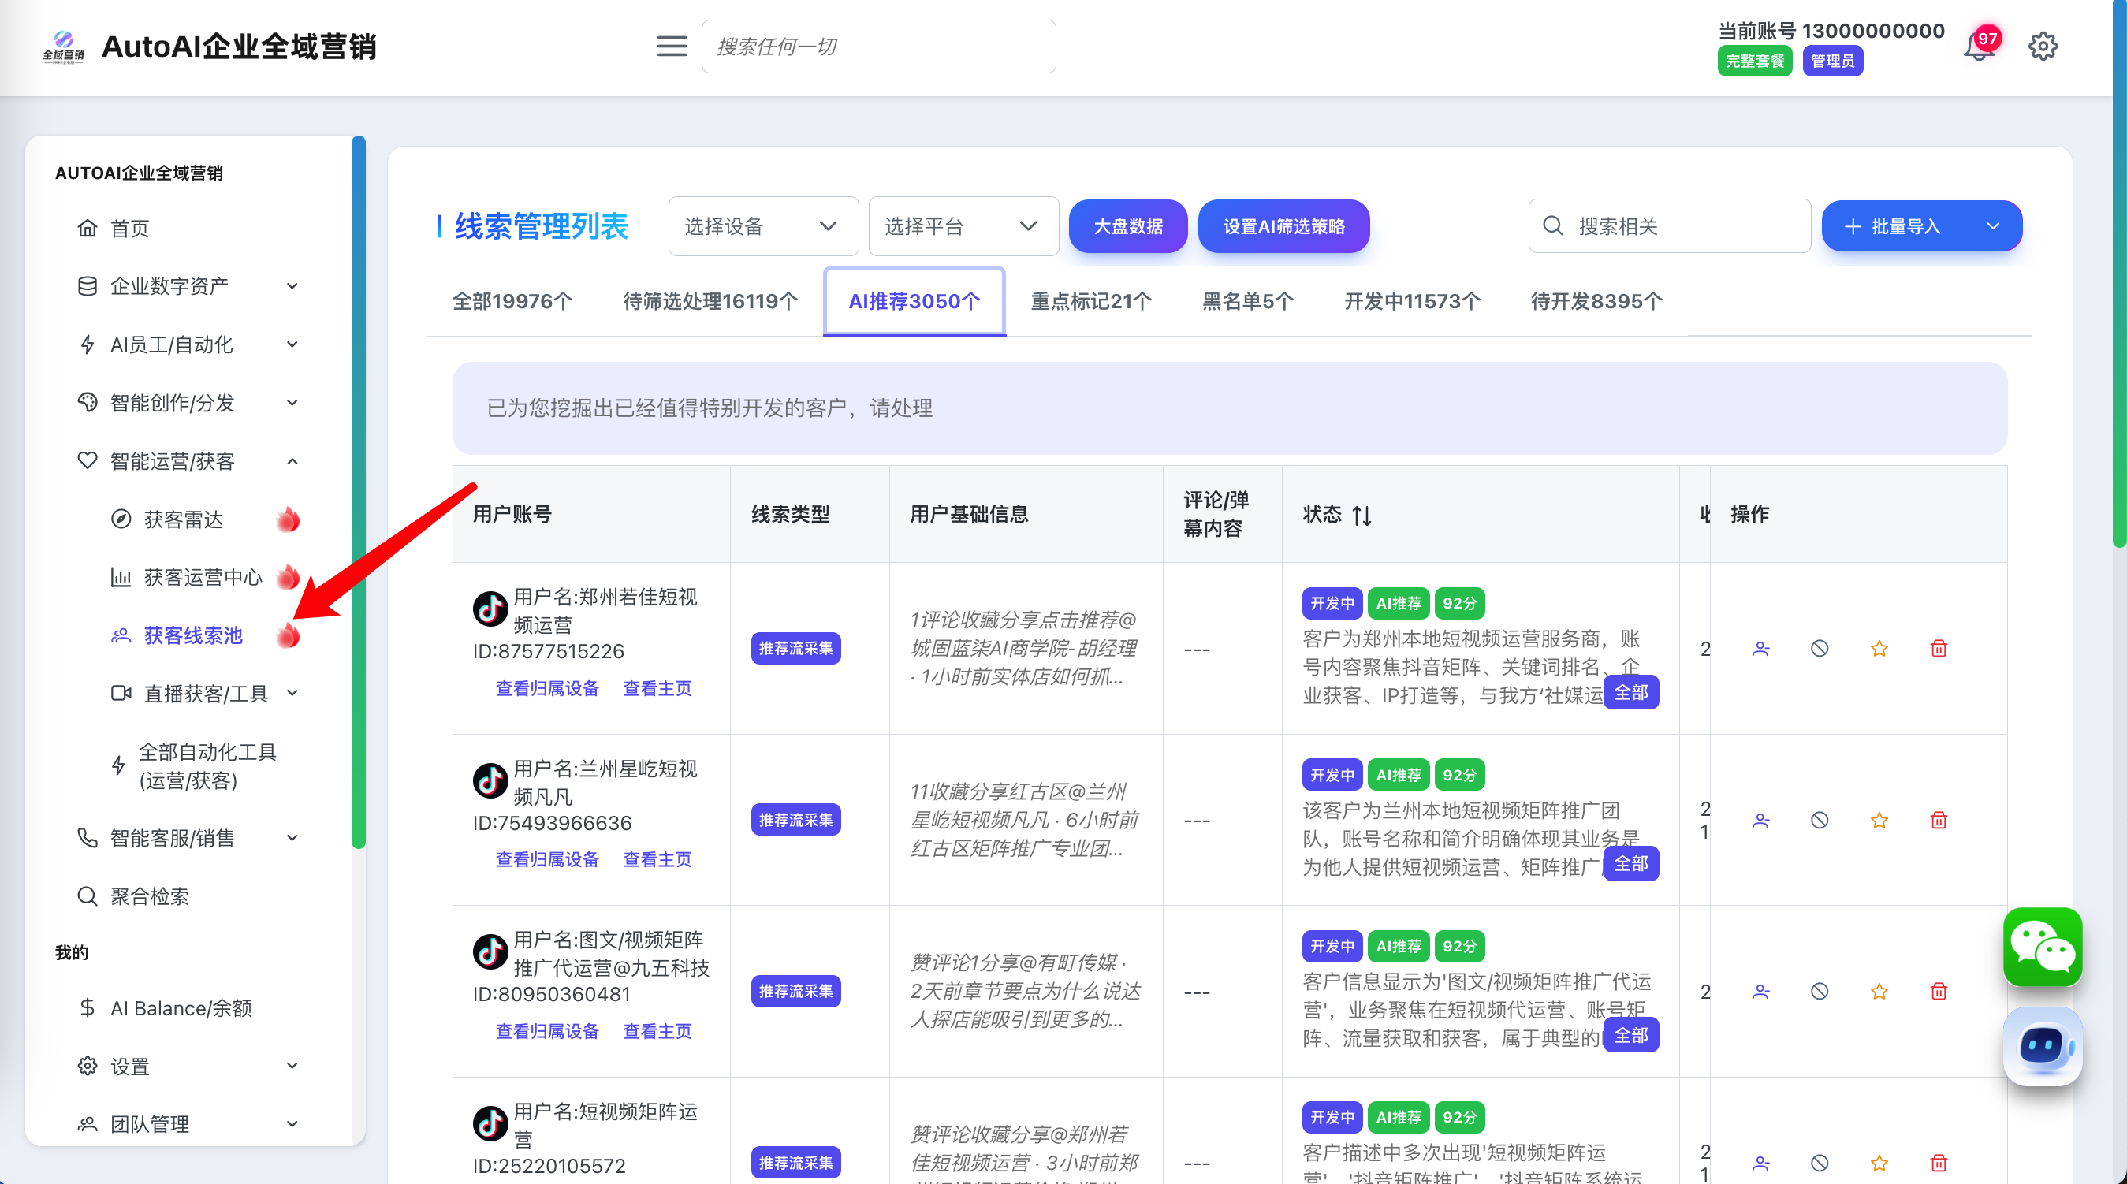Click the green WeChat floating icon
The width and height of the screenshot is (2127, 1184).
click(2042, 946)
